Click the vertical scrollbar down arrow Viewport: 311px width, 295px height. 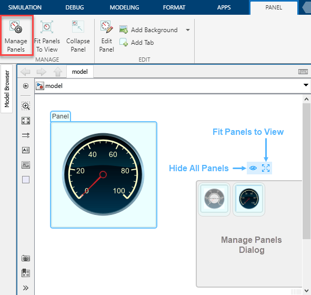coord(306,291)
